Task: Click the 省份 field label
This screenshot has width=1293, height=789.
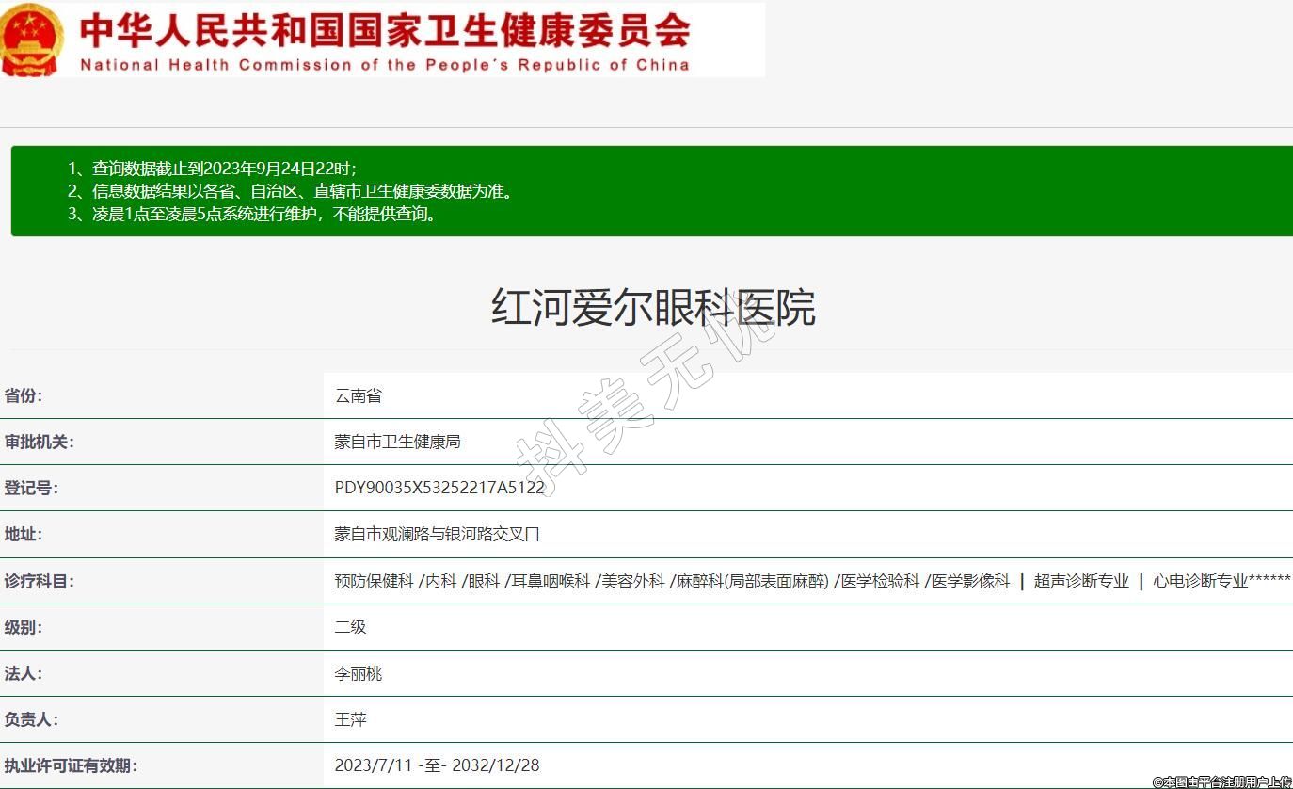Action: coord(24,395)
